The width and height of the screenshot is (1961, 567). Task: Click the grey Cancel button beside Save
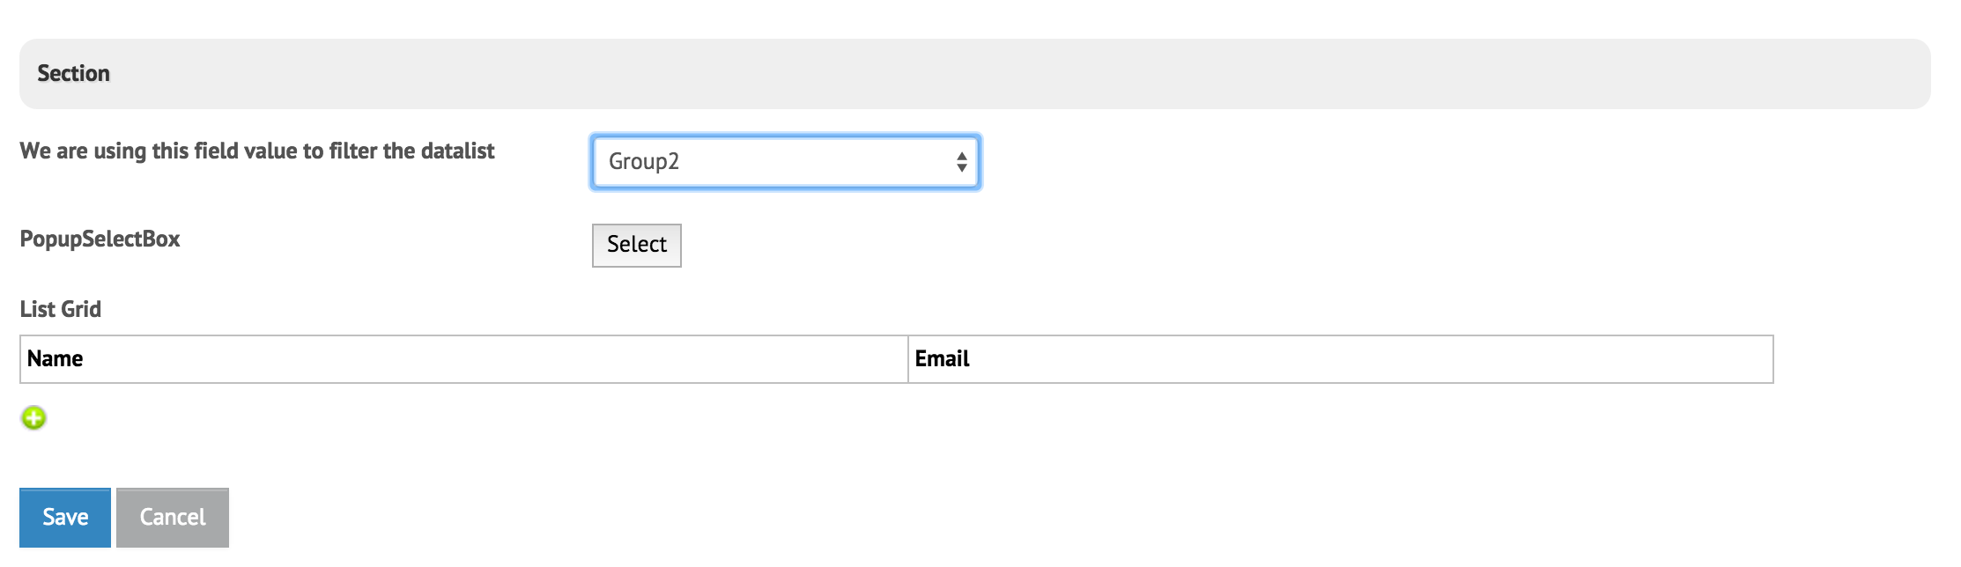[x=173, y=518]
